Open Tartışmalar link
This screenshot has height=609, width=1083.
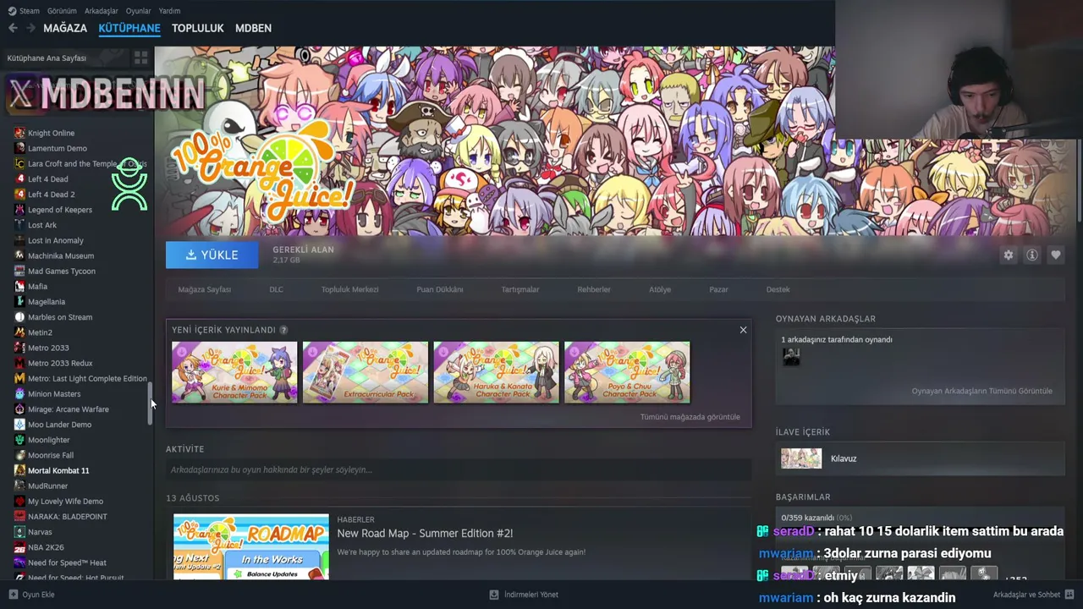(x=520, y=289)
